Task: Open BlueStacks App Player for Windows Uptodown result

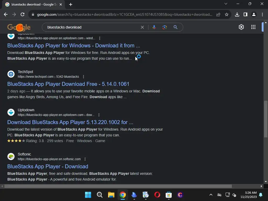Action: click(x=74, y=46)
